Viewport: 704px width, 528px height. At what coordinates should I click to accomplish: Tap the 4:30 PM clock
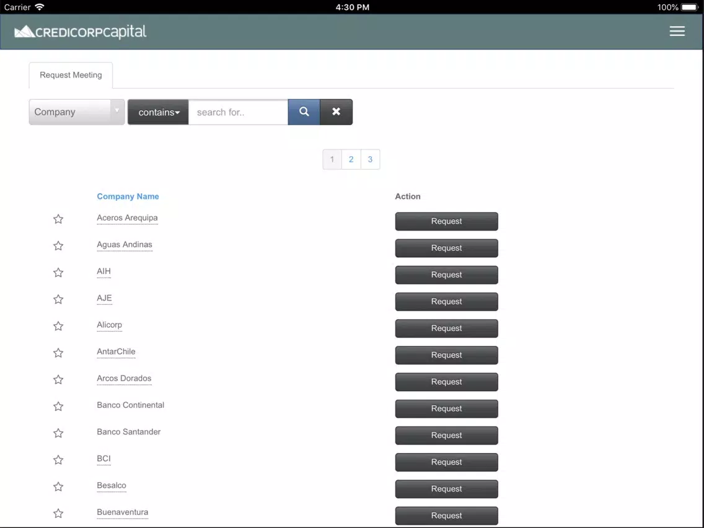tap(353, 7)
